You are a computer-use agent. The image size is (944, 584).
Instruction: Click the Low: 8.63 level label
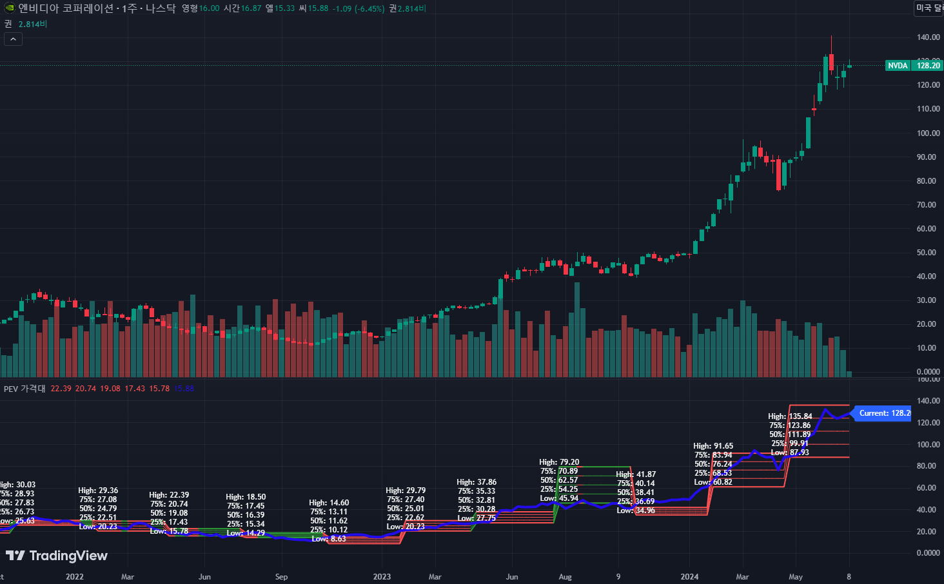329,539
